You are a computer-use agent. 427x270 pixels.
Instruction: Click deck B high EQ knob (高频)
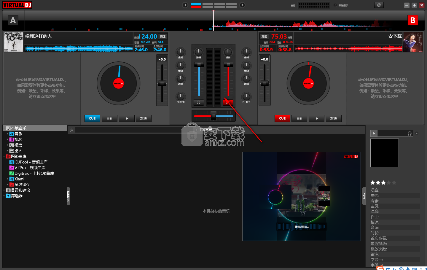[246, 52]
